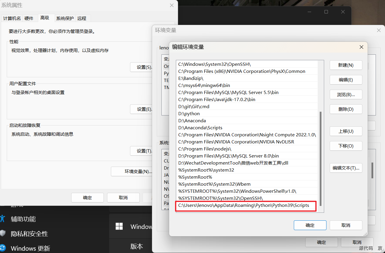Select Nsight Compute 2022.1.0\ entry
The height and width of the screenshot is (253, 385).
click(247, 135)
